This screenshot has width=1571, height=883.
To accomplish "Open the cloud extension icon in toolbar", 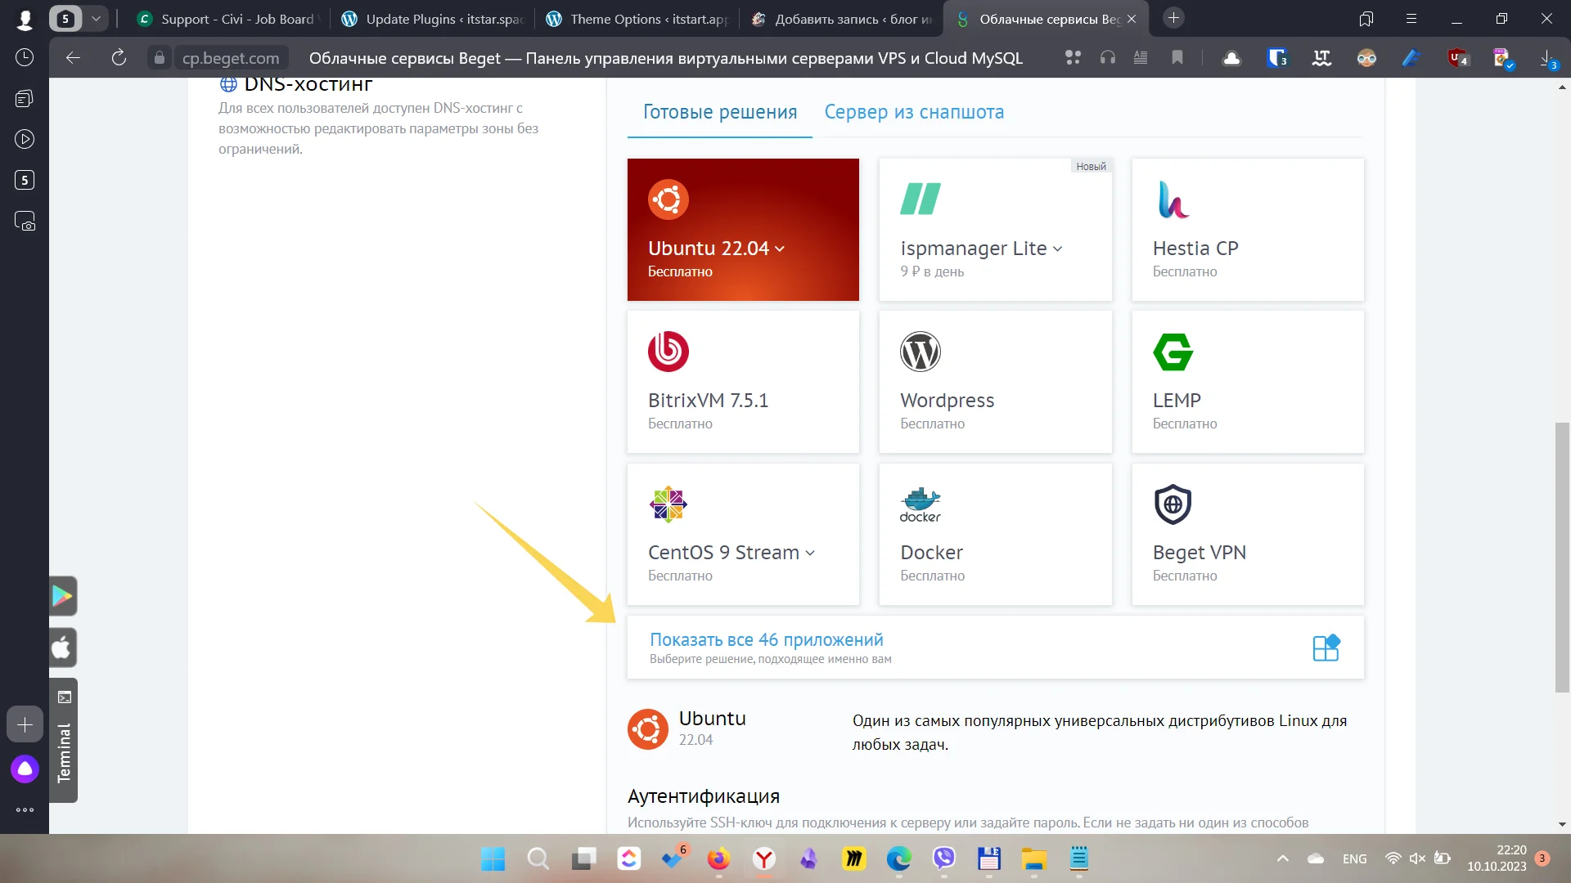I will (x=1231, y=58).
